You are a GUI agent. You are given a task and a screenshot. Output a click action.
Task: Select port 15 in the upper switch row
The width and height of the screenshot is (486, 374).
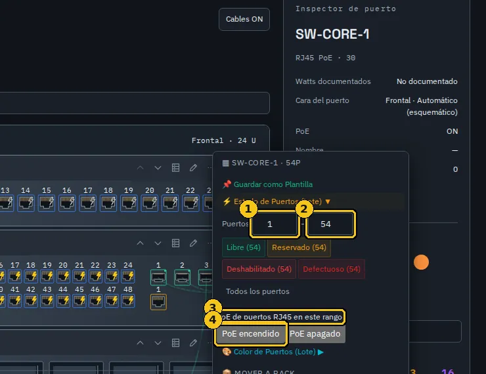pyautogui.click(x=47, y=203)
